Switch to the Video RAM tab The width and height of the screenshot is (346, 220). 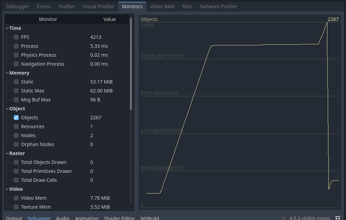tap(162, 6)
